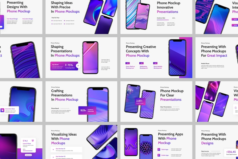Select the tag above Fast & Reliable Development
The image size is (238, 159).
click(155, 63)
